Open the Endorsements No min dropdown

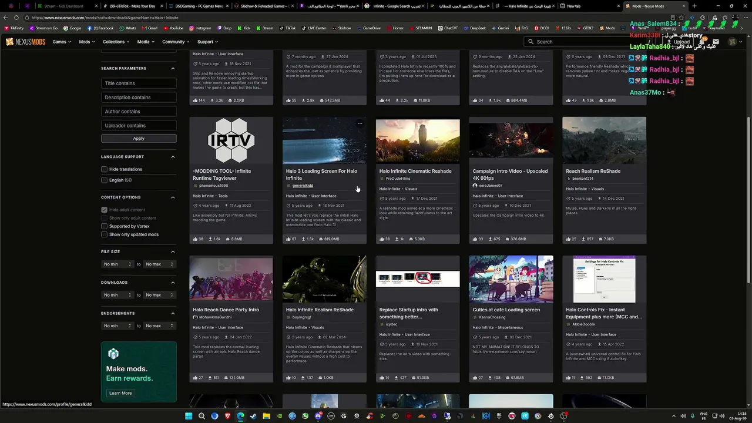click(117, 325)
